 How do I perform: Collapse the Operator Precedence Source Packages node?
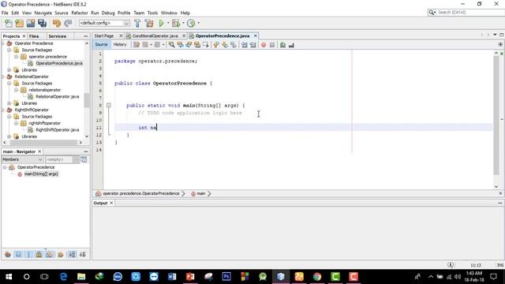tap(9, 50)
